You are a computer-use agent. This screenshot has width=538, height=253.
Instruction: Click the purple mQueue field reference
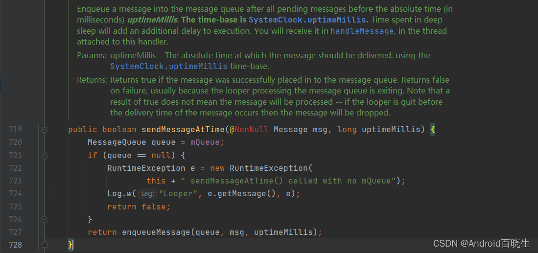click(x=205, y=142)
